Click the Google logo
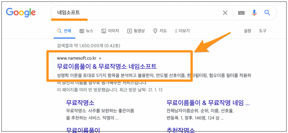The width and height of the screenshot is (288, 133). click(21, 13)
